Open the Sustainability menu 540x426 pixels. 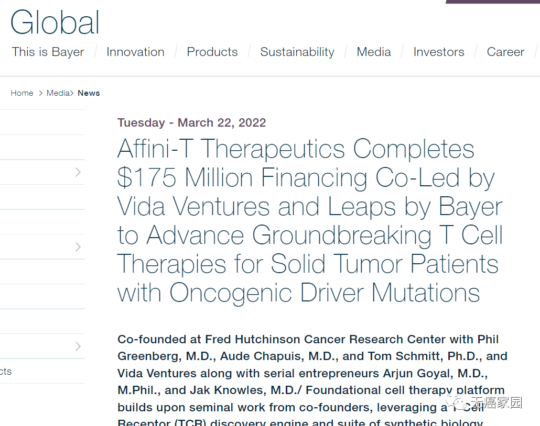coord(297,52)
